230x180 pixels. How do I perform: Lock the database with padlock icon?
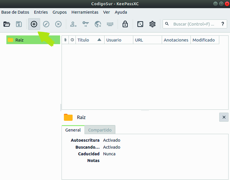125,24
